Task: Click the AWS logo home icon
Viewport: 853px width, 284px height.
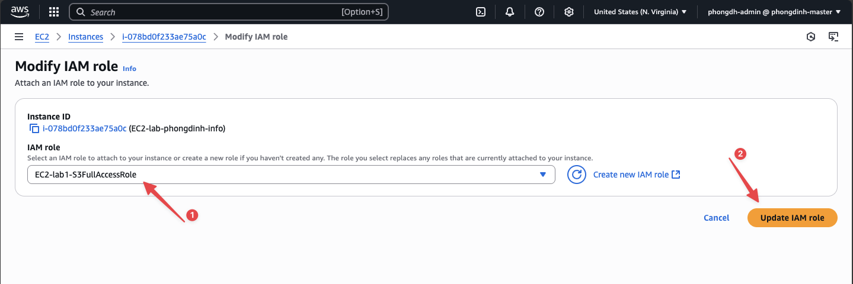Action: point(20,12)
